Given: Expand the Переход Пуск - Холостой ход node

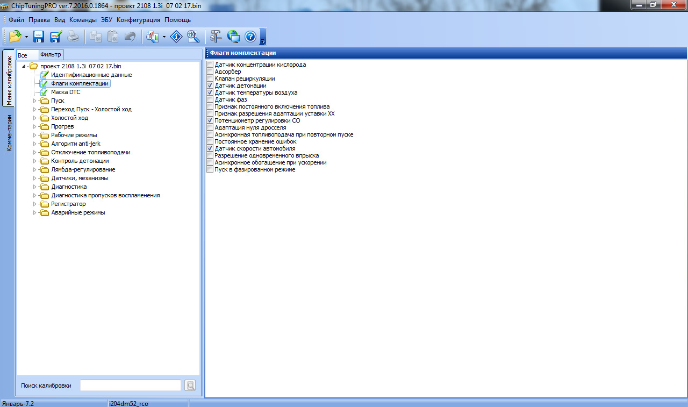Looking at the screenshot, I should [x=34, y=109].
